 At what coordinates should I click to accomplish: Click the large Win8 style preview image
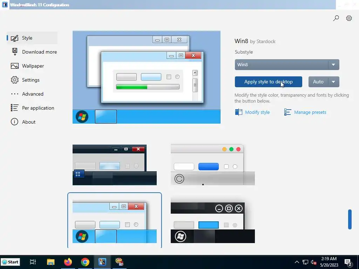point(147,77)
